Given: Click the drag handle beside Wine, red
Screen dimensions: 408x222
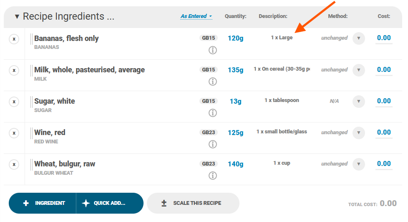Looking at the screenshot, I should tap(31, 133).
